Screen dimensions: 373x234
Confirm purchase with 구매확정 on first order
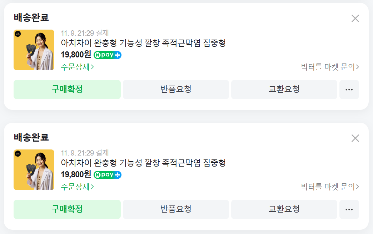[67, 90]
